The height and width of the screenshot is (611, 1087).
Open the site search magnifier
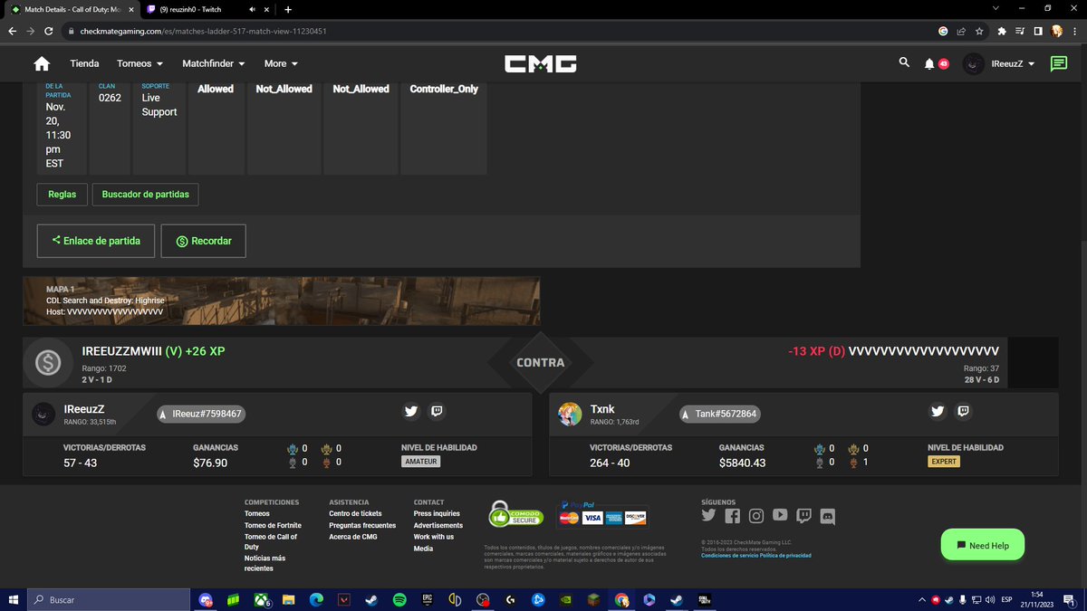(904, 62)
